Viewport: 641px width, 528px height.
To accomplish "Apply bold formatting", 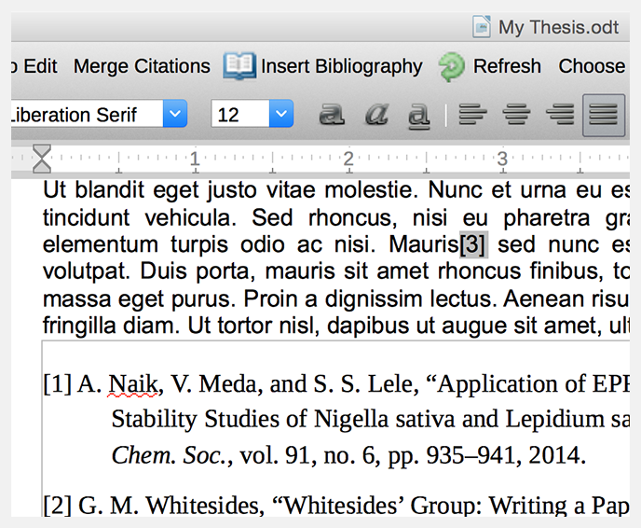I will coord(332,115).
